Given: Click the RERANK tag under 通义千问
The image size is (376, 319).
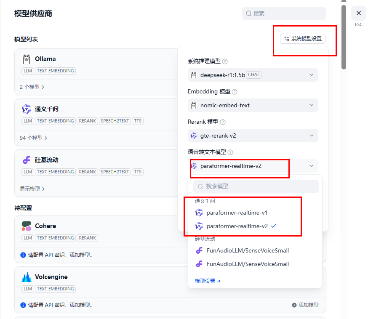Looking at the screenshot, I should [x=87, y=121].
